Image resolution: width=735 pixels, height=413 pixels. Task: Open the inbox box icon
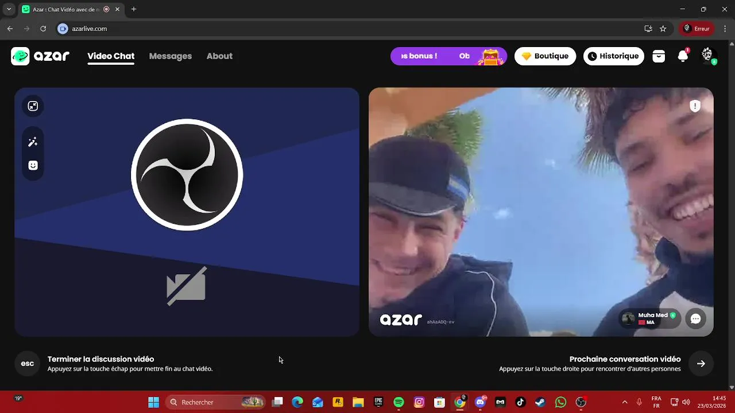point(659,56)
